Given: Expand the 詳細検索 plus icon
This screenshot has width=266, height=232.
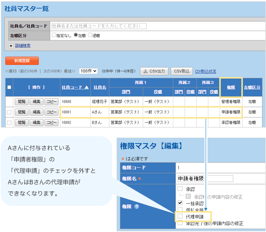Looking at the screenshot, I should 11,46.
